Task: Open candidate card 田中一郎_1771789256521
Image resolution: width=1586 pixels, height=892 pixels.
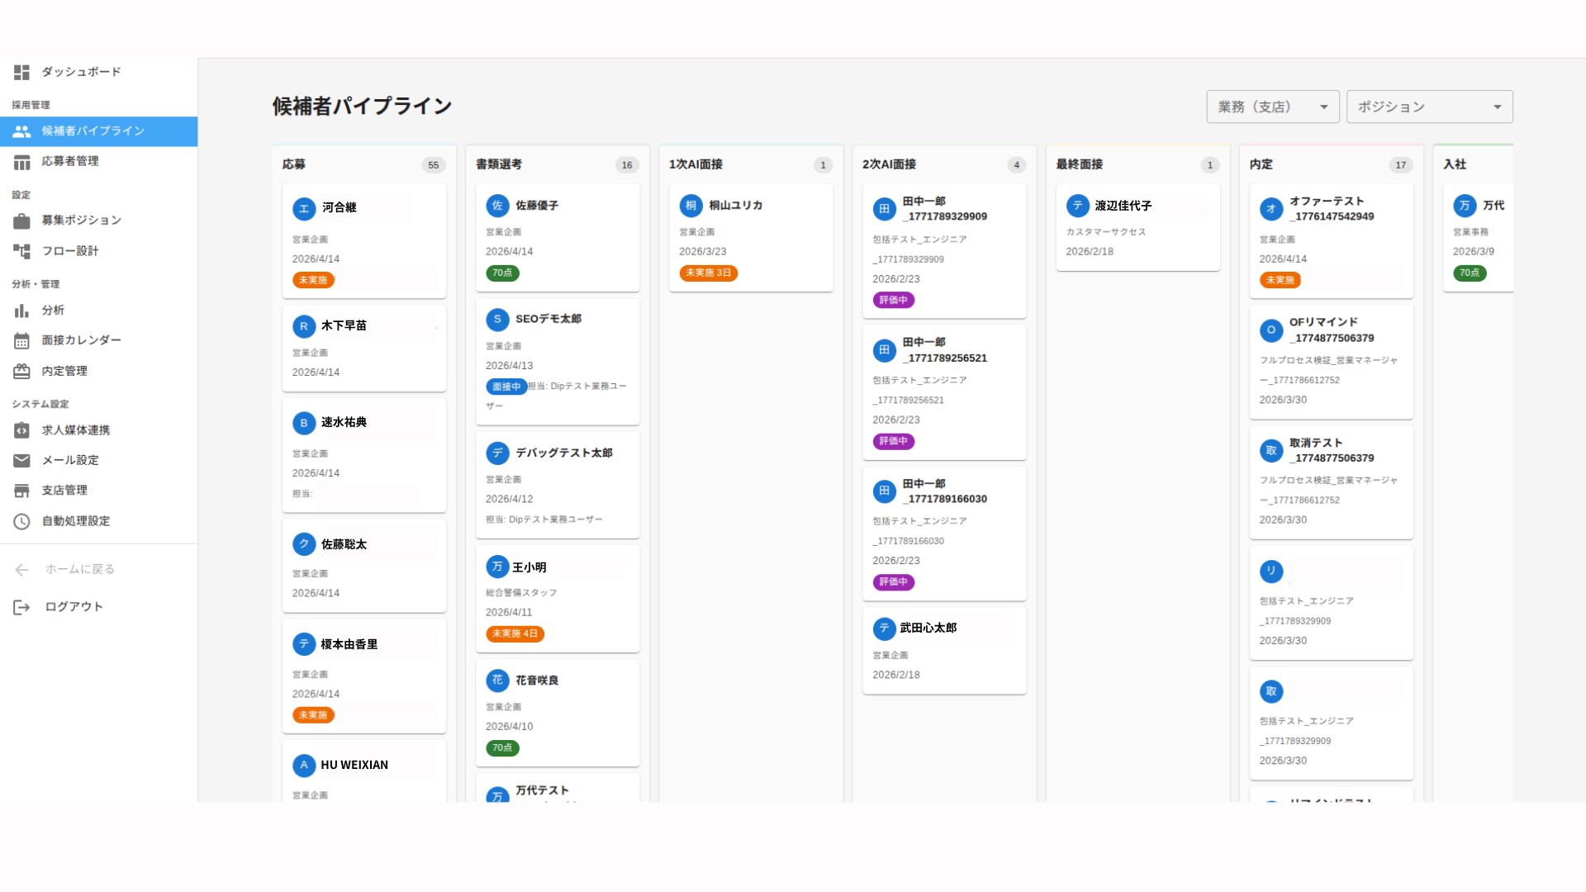Action: point(944,393)
